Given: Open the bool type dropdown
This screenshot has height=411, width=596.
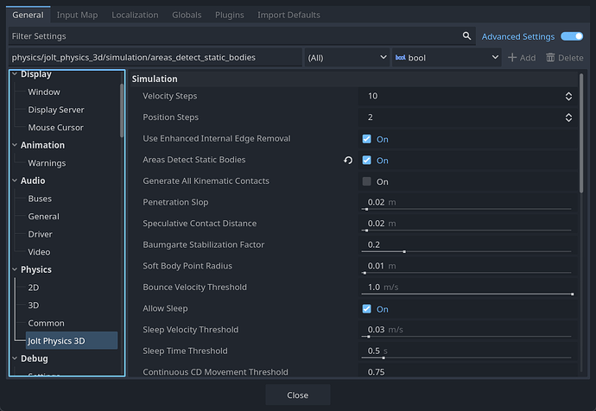Looking at the screenshot, I should click(x=447, y=57).
